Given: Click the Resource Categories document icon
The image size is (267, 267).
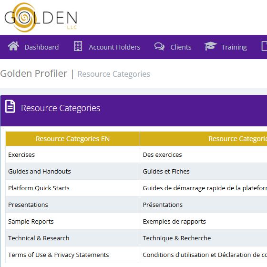Looking at the screenshot, I should tap(10, 106).
